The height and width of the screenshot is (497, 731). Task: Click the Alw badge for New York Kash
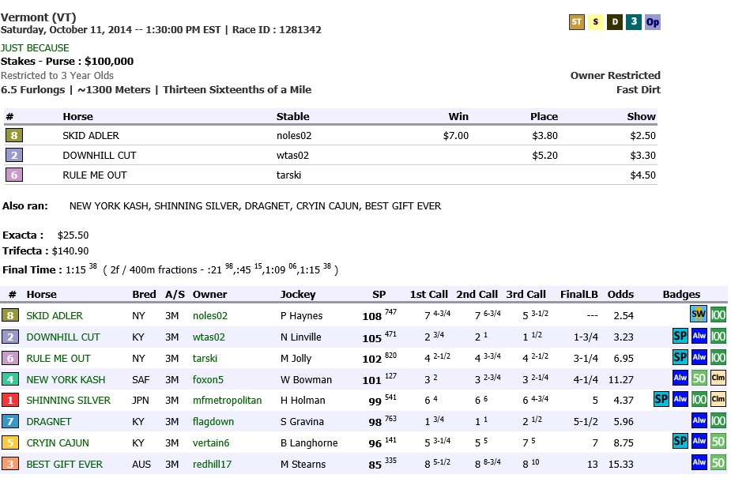680,378
